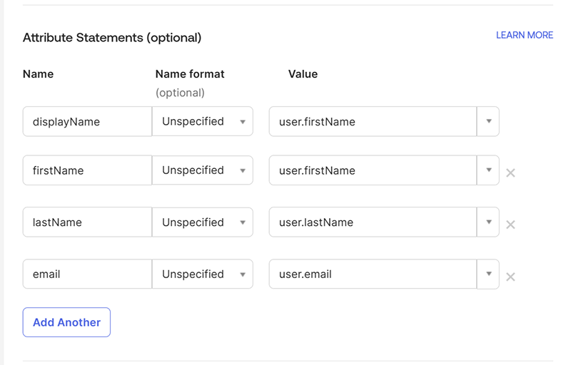
Task: Expand Name format dropdown for email
Action: [x=203, y=274]
